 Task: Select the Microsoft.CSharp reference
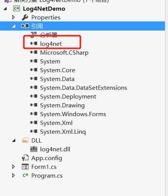(x=64, y=53)
